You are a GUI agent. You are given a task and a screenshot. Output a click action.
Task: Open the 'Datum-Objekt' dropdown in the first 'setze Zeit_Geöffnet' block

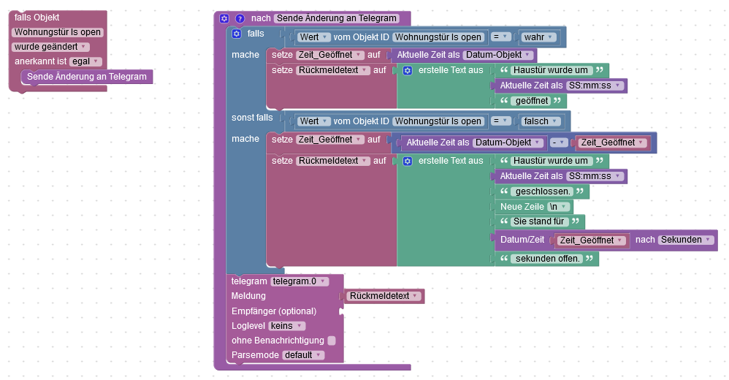[498, 55]
